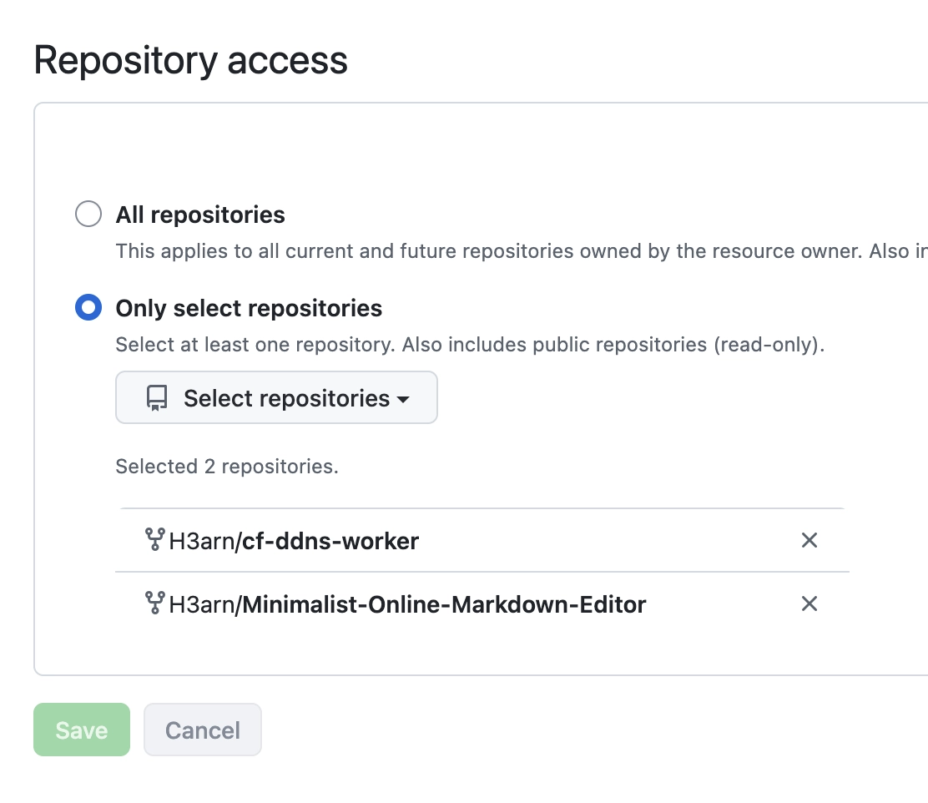Image resolution: width=928 pixels, height=803 pixels.
Task: Click the "Selected 2 repositories." status text
Action: [227, 467]
